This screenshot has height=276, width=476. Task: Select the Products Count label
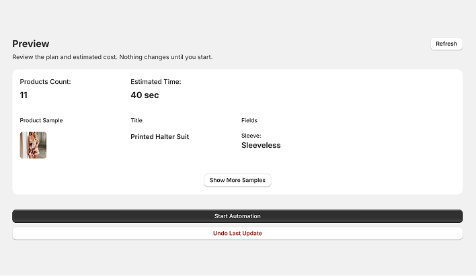click(x=45, y=82)
